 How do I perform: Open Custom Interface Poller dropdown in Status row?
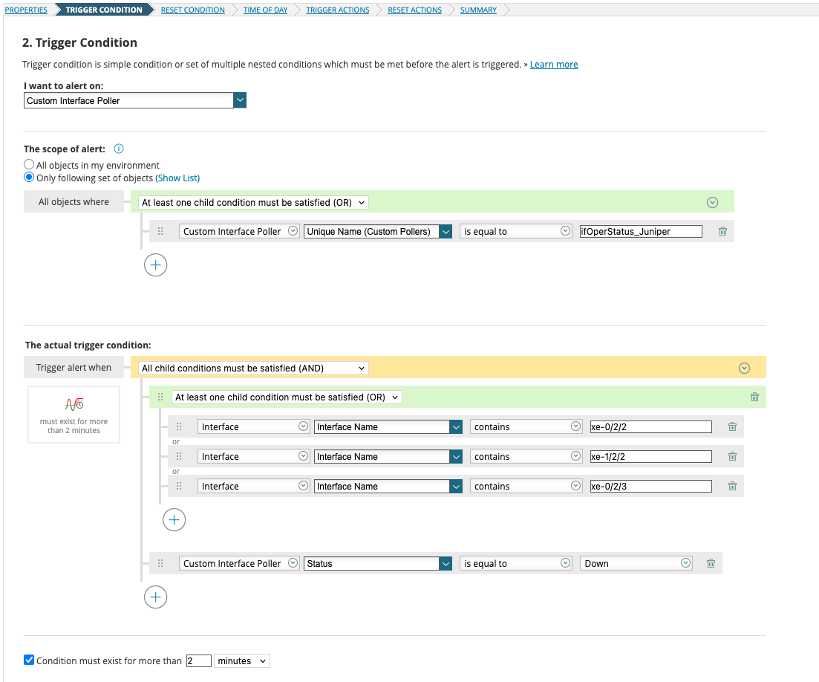[239, 563]
